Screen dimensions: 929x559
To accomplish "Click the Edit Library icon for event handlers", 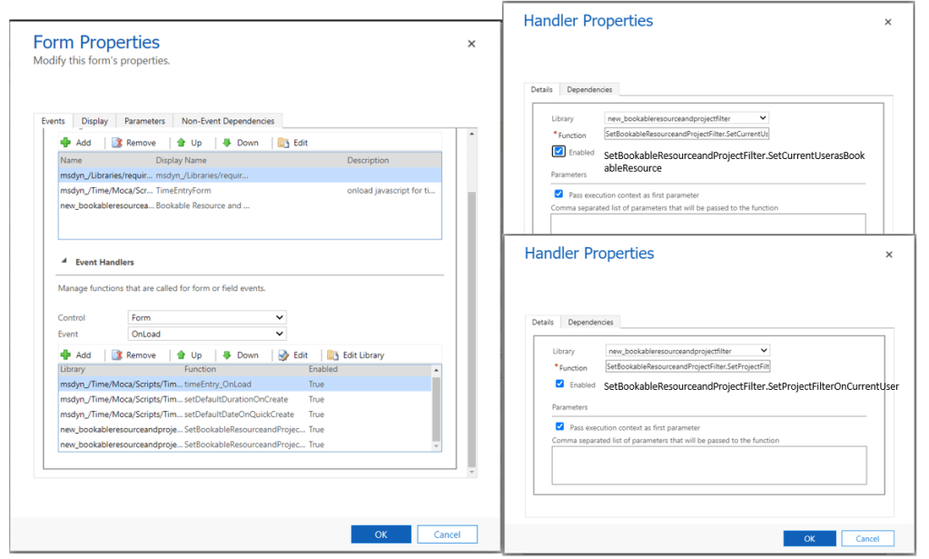I will (333, 355).
